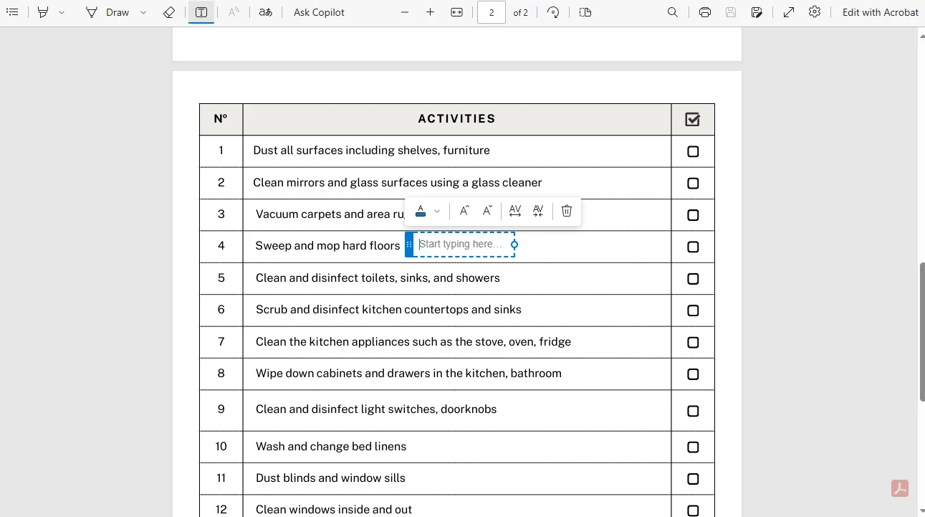Click 'Clean the kitchen appliances' row text
925x517 pixels.
[x=413, y=341]
